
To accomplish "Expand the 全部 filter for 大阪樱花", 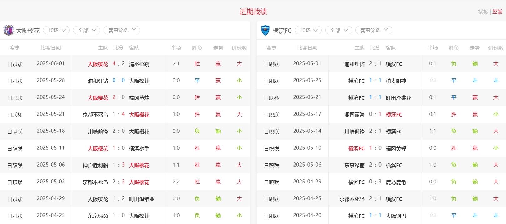I will coord(87,30).
